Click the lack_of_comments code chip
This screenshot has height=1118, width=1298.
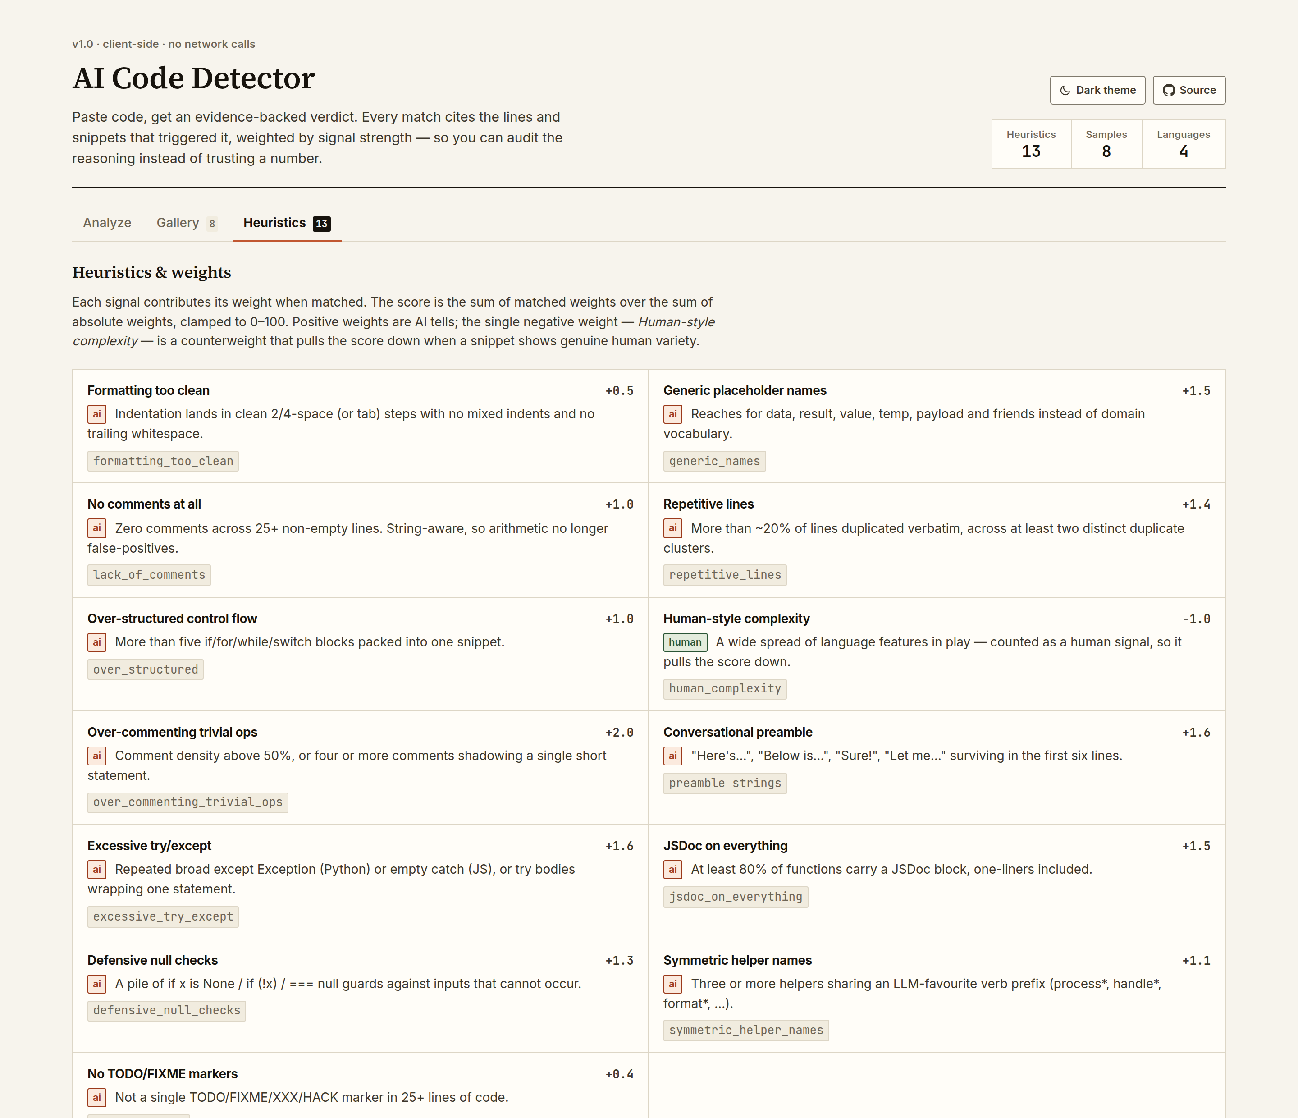coord(149,575)
